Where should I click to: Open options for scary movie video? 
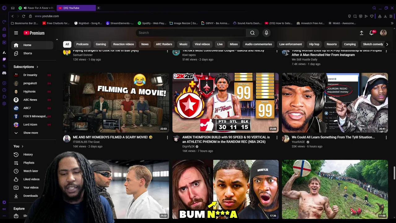(x=167, y=138)
